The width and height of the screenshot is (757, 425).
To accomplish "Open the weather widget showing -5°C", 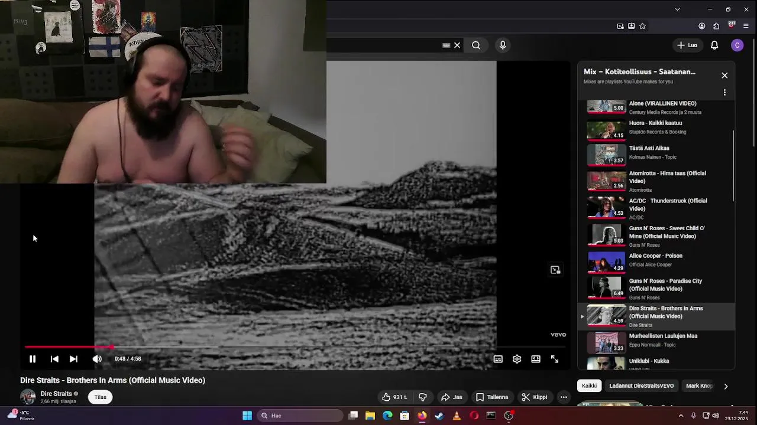I will pos(20,415).
